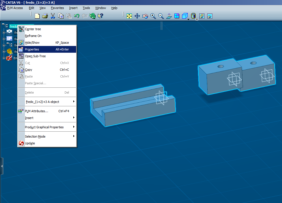282x203 pixels.
Task: Open the fredo_(1+2)+3 A object submenu
Action: 47,102
